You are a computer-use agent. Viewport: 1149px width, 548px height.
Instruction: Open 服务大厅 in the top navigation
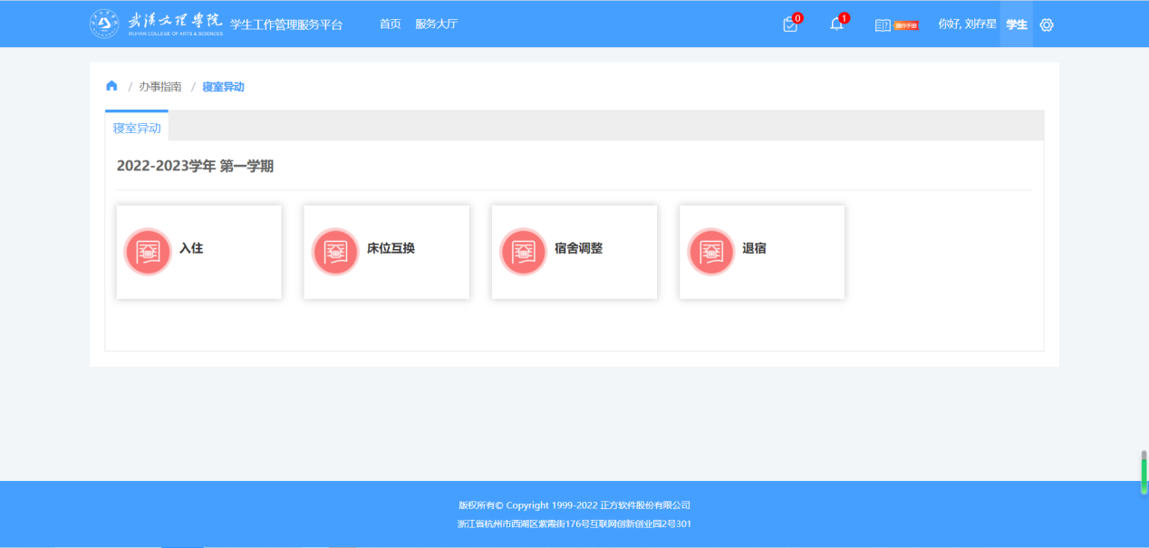pyautogui.click(x=436, y=24)
